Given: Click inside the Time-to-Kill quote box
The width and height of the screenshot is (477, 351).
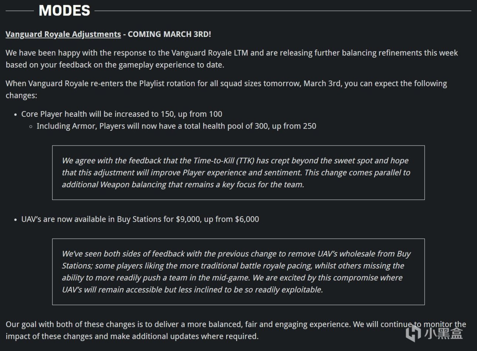Looking at the screenshot, I should tap(238, 173).
